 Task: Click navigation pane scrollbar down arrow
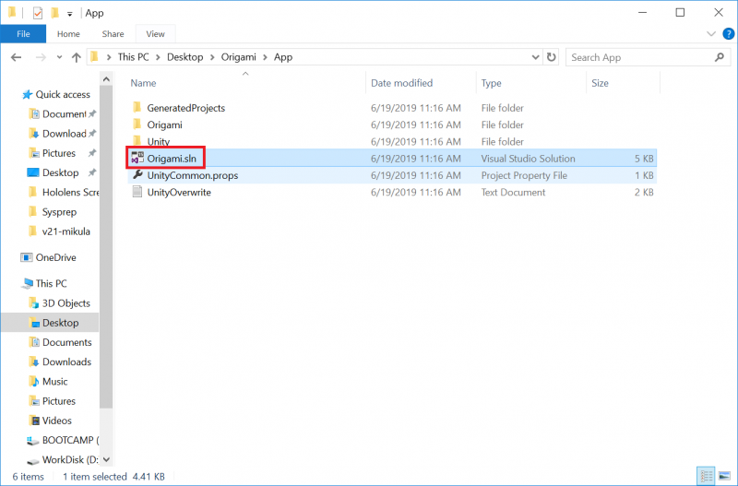106,459
